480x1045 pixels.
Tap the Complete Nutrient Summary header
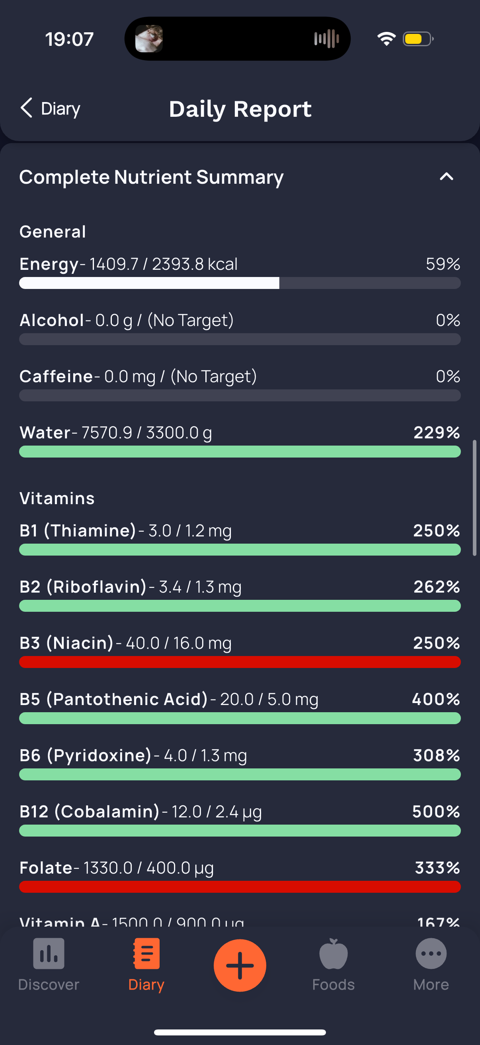(x=151, y=177)
